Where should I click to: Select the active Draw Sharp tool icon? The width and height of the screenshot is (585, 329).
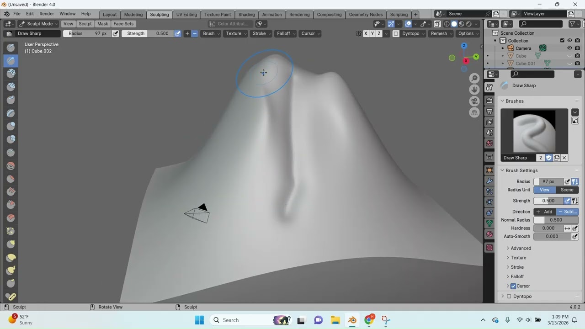(x=11, y=60)
